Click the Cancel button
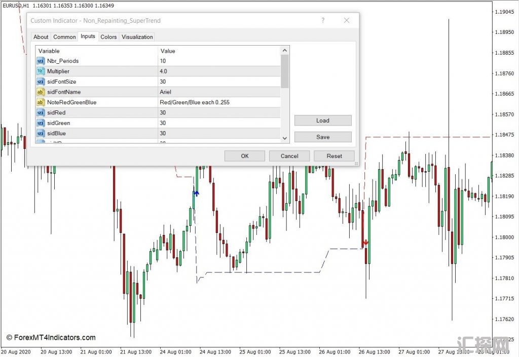The height and width of the screenshot is (357, 519). (x=289, y=156)
